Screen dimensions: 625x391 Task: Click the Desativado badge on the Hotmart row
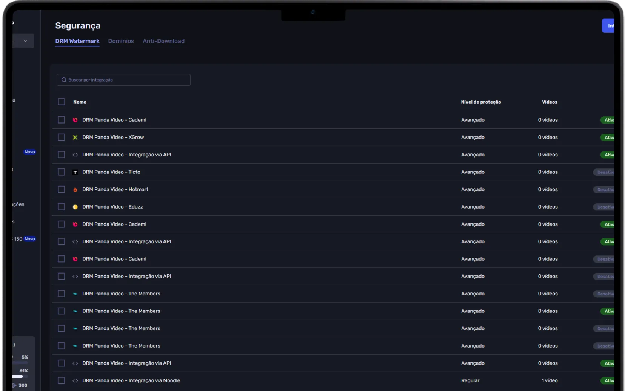604,190
